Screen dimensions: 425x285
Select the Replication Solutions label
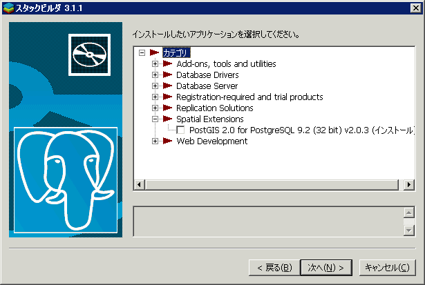[215, 108]
